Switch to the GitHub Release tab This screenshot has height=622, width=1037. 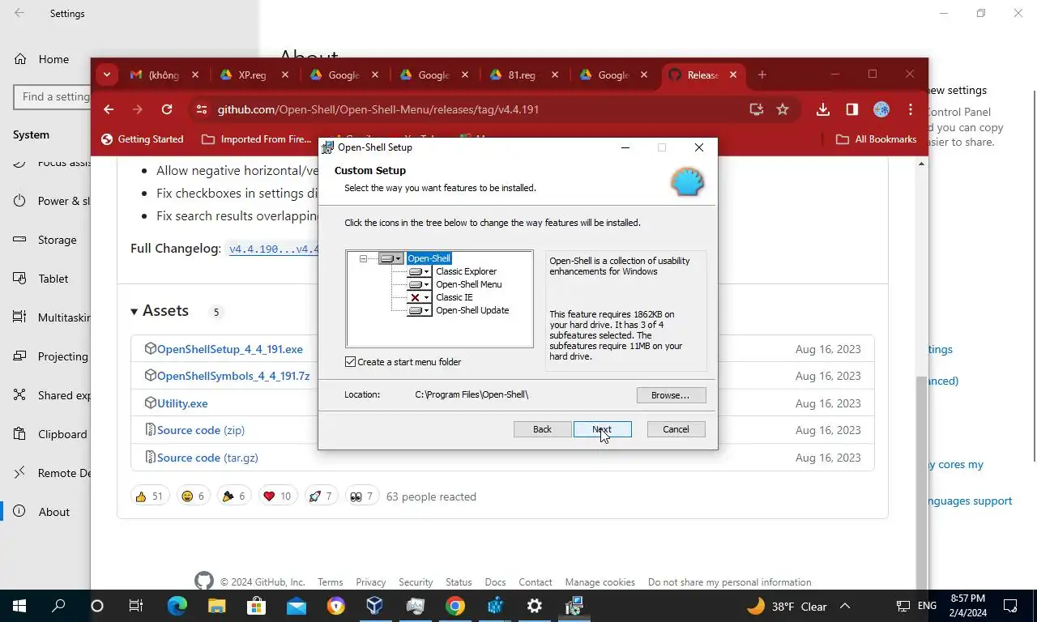[x=703, y=75]
